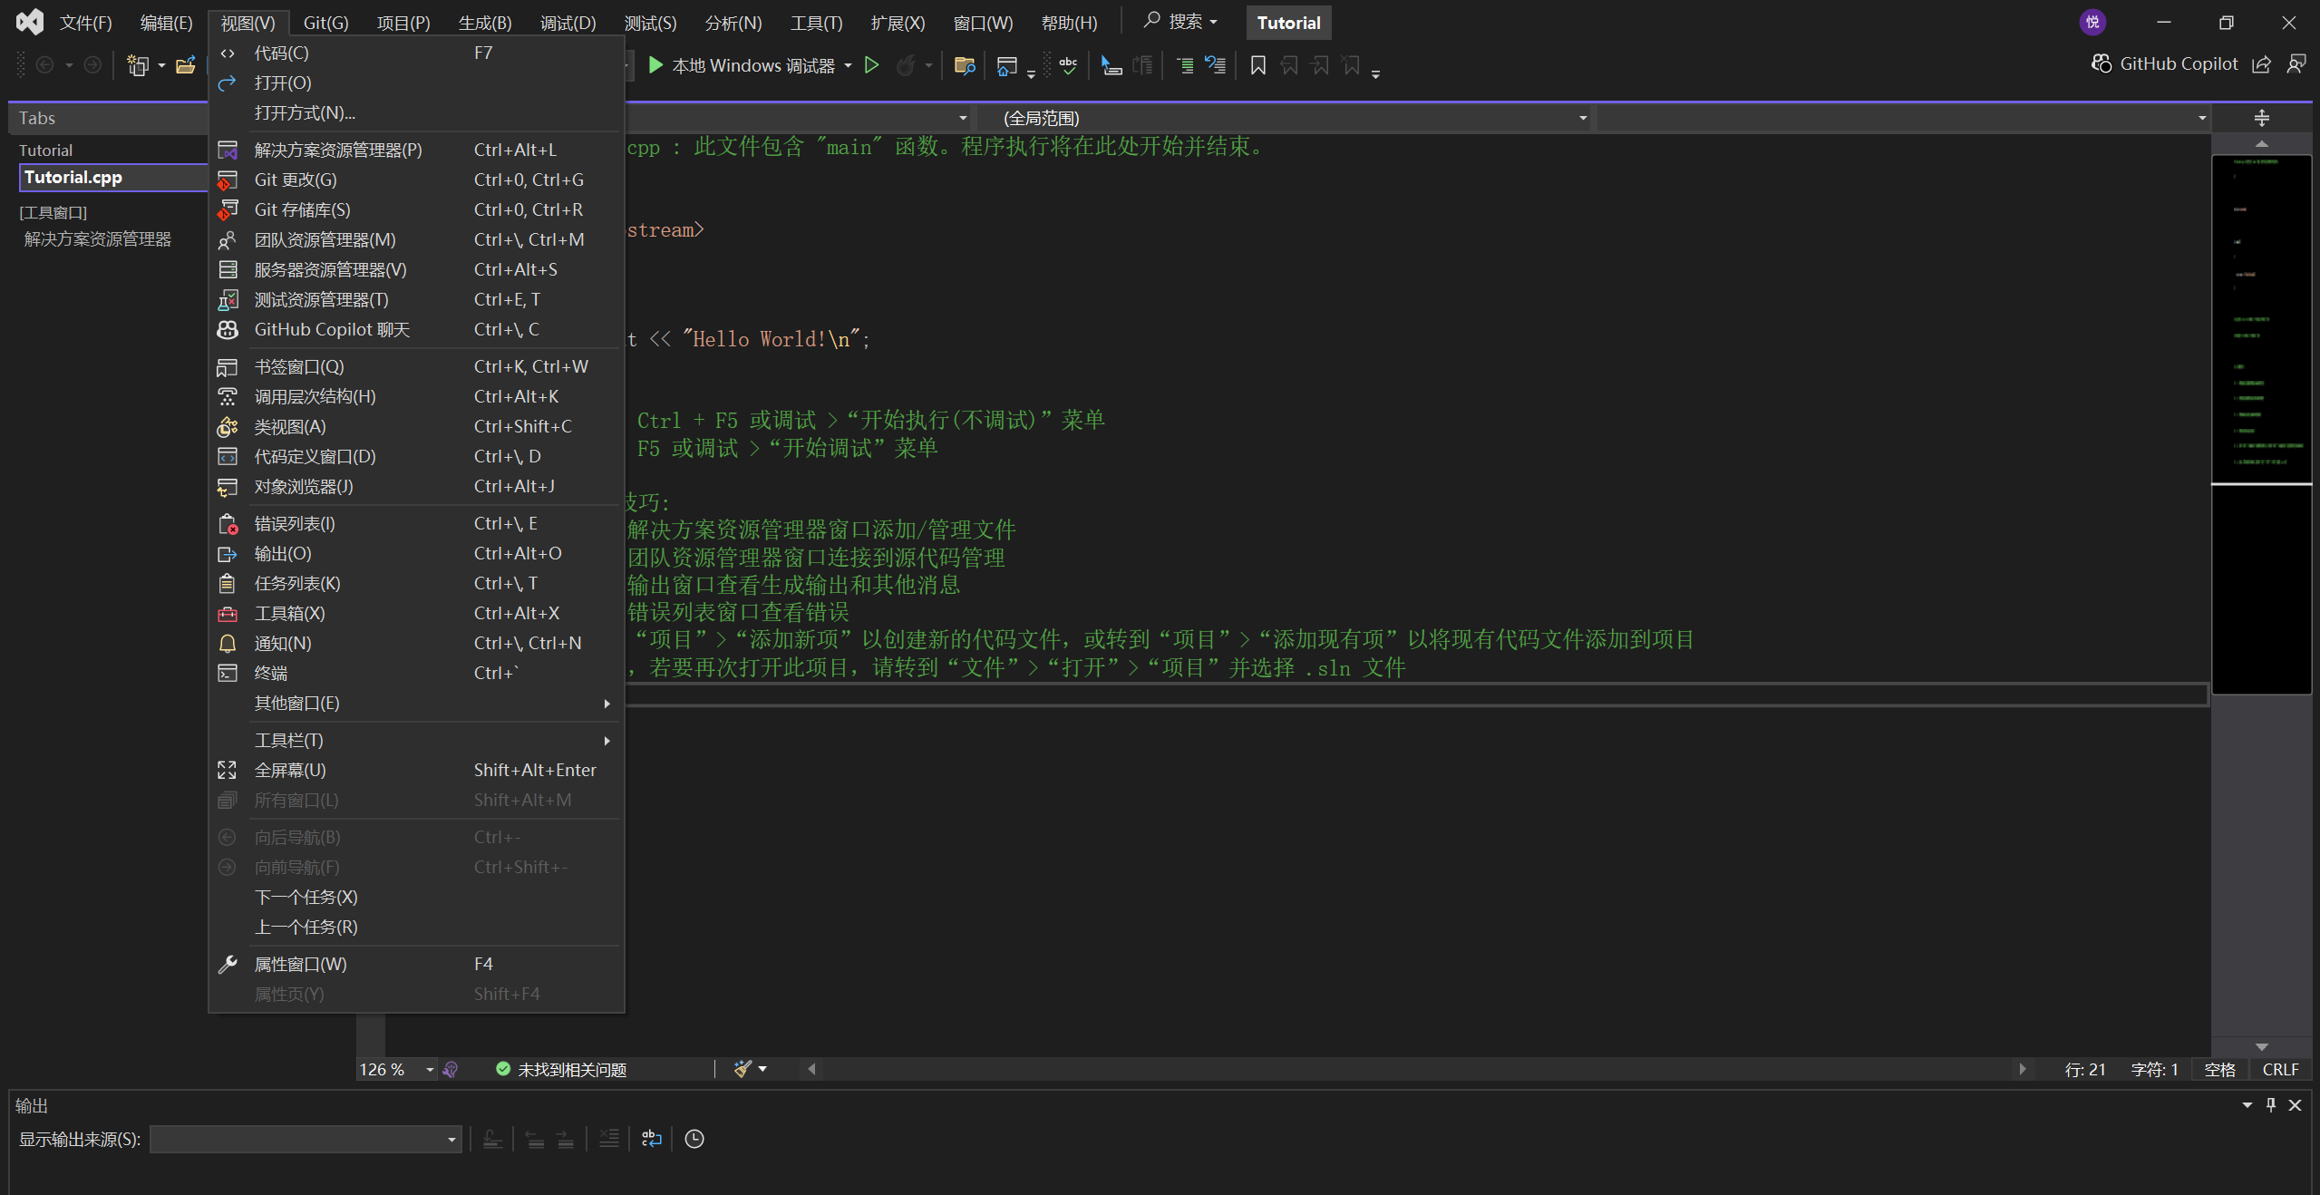This screenshot has height=1195, width=2320.
Task: Click the Toggle Word Wrap icon in Output panel
Action: (x=652, y=1139)
